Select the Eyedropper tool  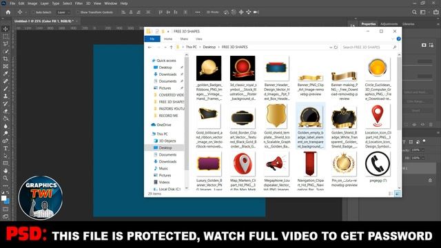(6, 74)
